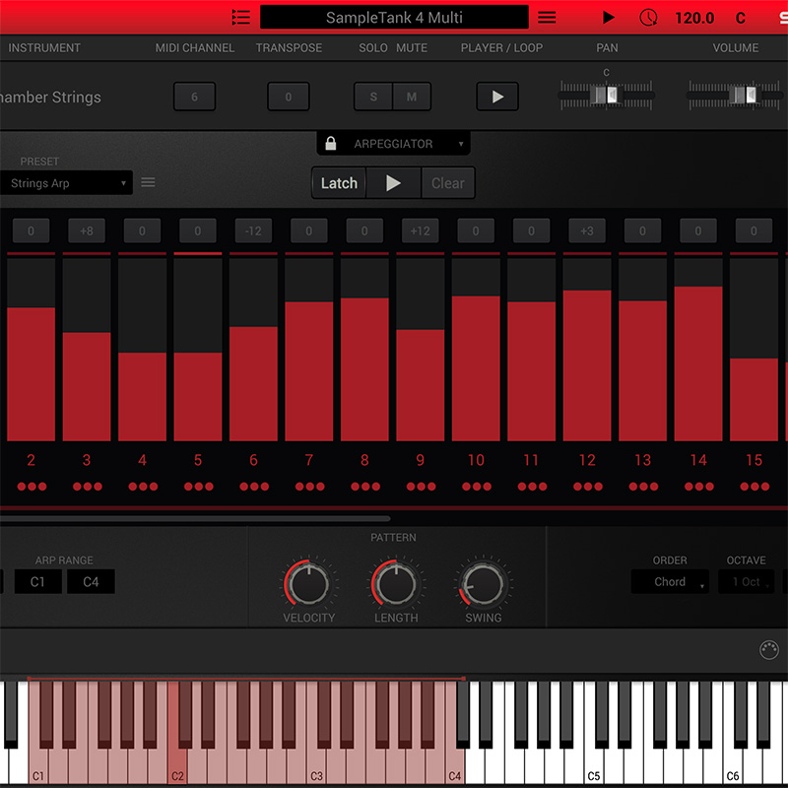788x788 pixels.
Task: Click the metronome tempo clock icon
Action: tap(648, 18)
